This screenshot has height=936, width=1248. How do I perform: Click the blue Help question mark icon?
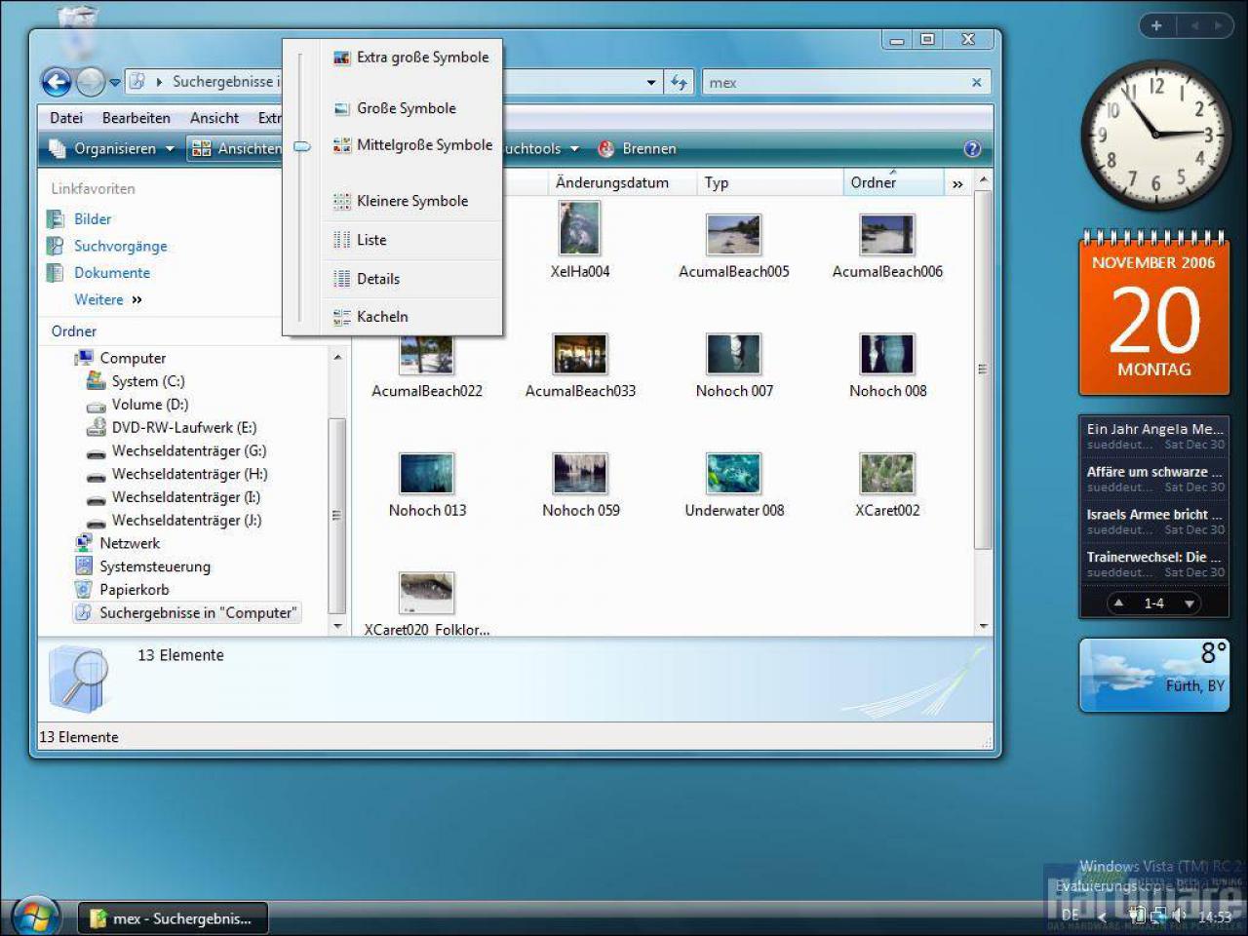972,149
